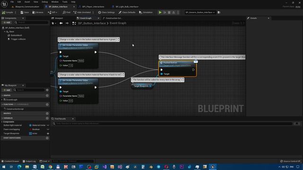Open the Find tool in toolbar
Screen dimensions: 303x170
pyautogui.click(x=66, y=12)
